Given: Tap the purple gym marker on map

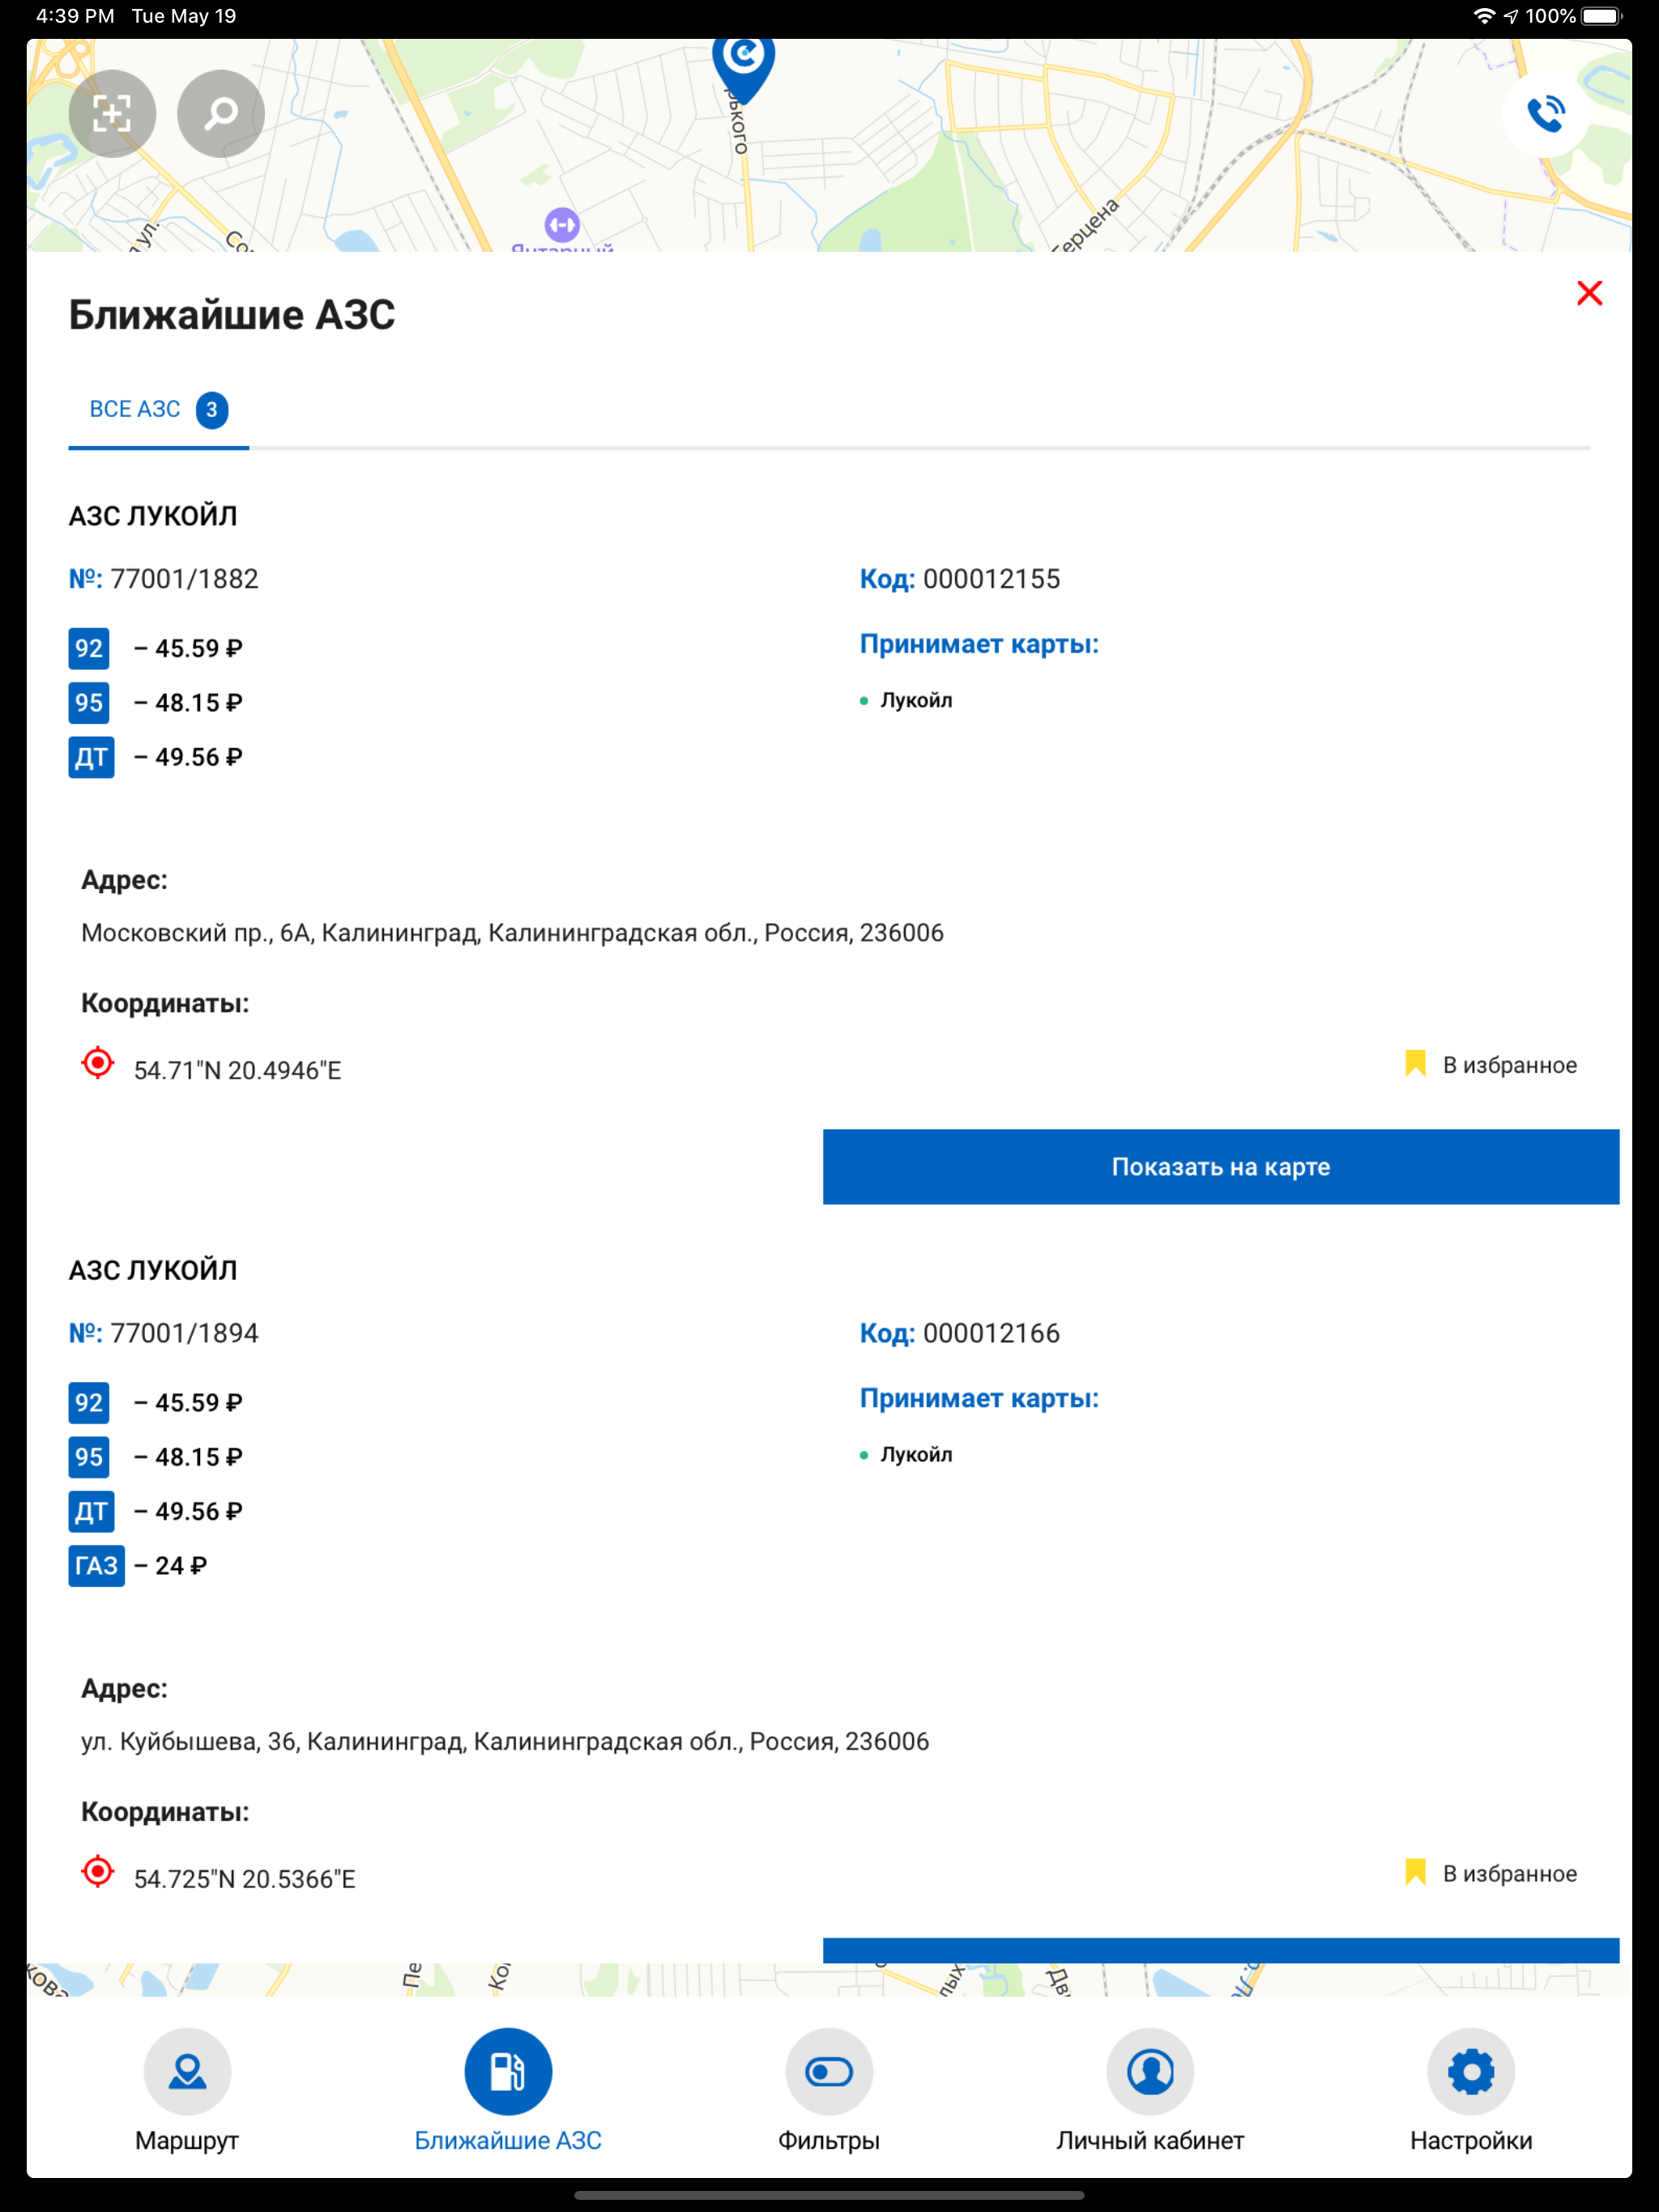Looking at the screenshot, I should pos(562,225).
